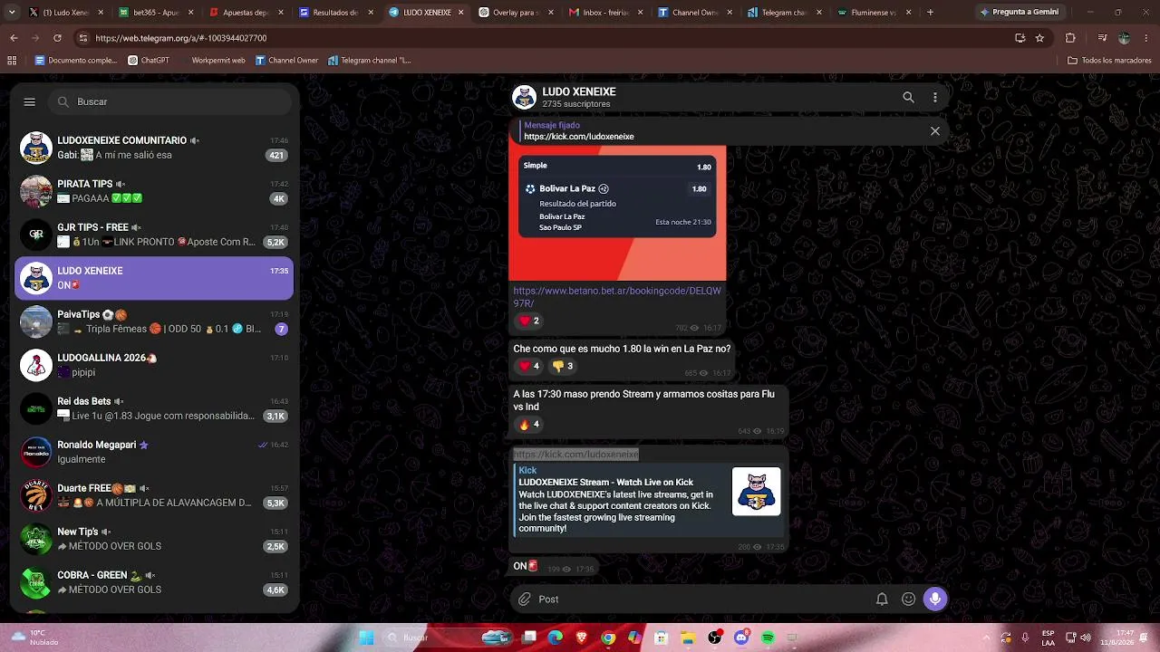Open the Duarte FREE chat
Image resolution: width=1160 pixels, height=652 pixels.
[154, 495]
